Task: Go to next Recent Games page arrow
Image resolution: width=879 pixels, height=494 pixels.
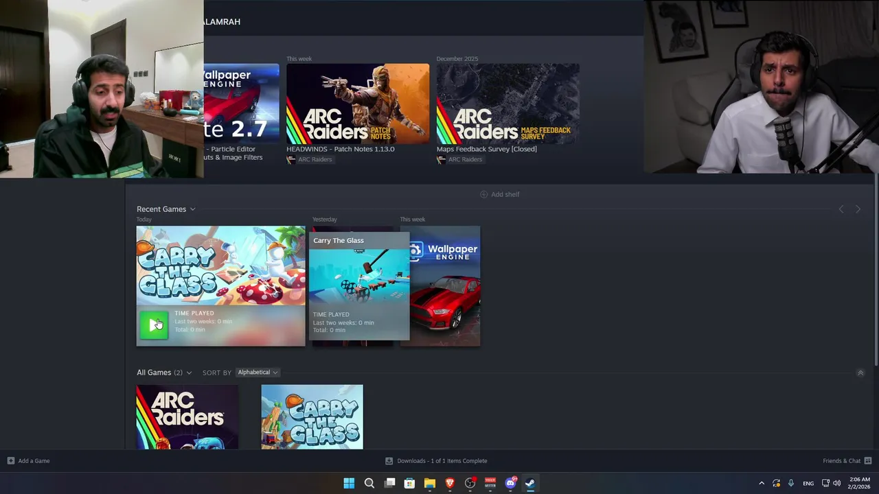Action: 858,209
